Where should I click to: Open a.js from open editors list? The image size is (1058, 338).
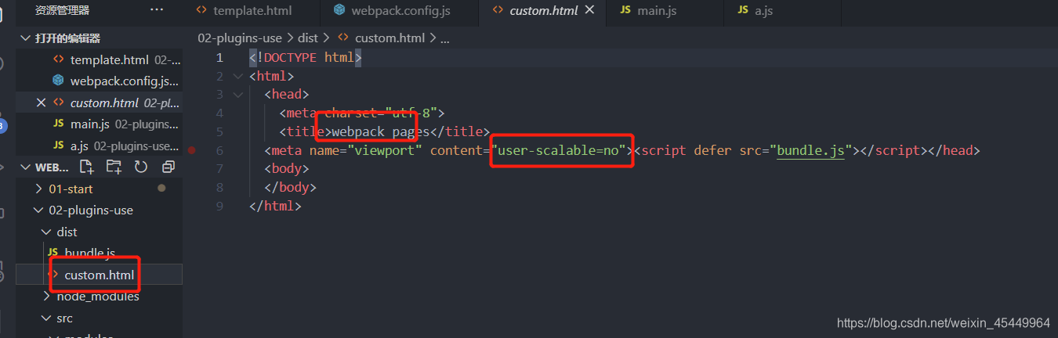99,146
